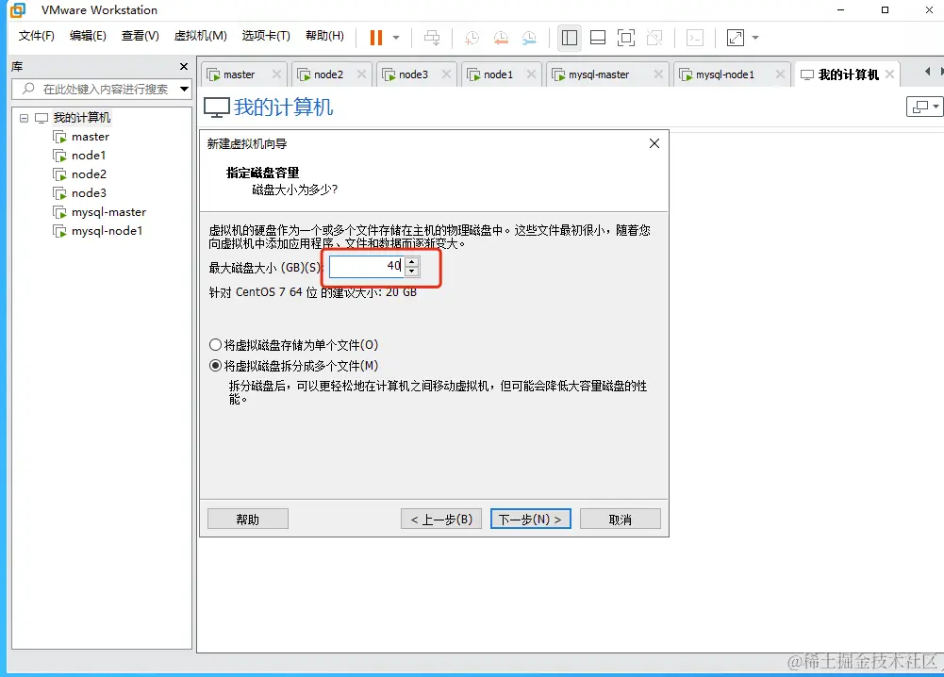
Task: Select master VM in library tree
Action: [x=91, y=137]
